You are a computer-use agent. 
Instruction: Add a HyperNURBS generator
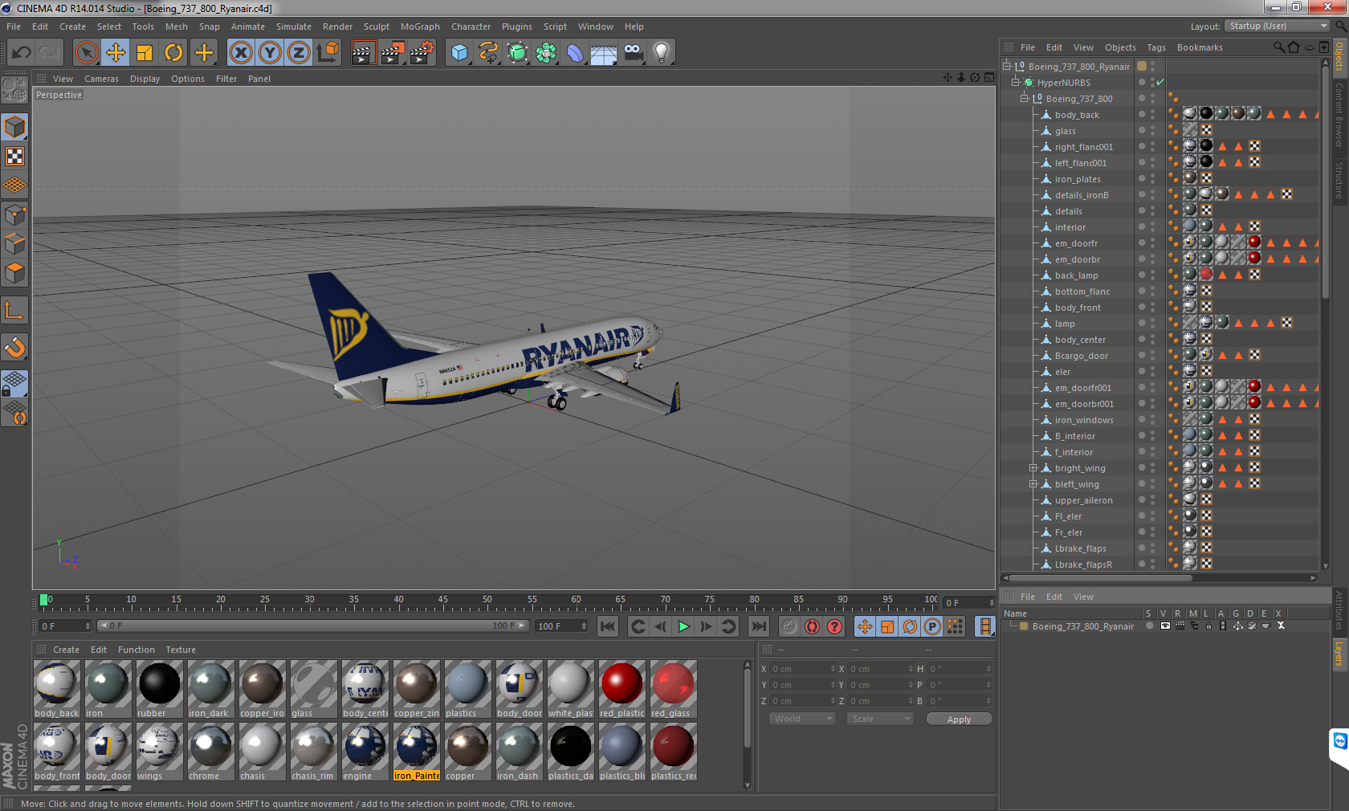[x=517, y=53]
